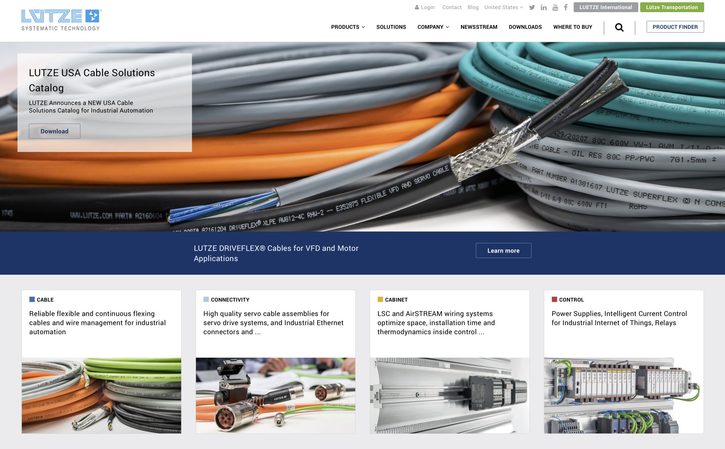
Task: Open the CONTROL card title
Action: coord(571,300)
